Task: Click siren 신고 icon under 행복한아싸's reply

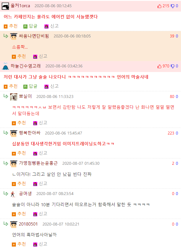Action: [35, 153]
